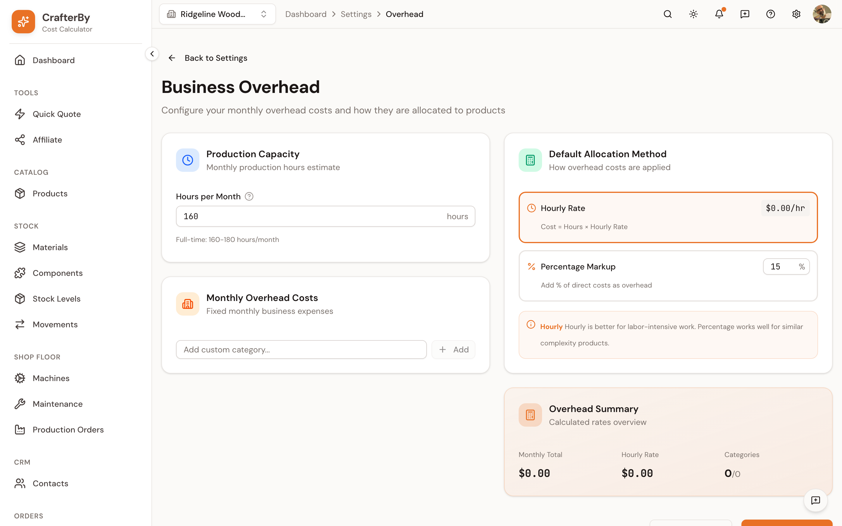This screenshot has width=842, height=526.
Task: Click the Production Capacity clock icon
Action: point(187,160)
